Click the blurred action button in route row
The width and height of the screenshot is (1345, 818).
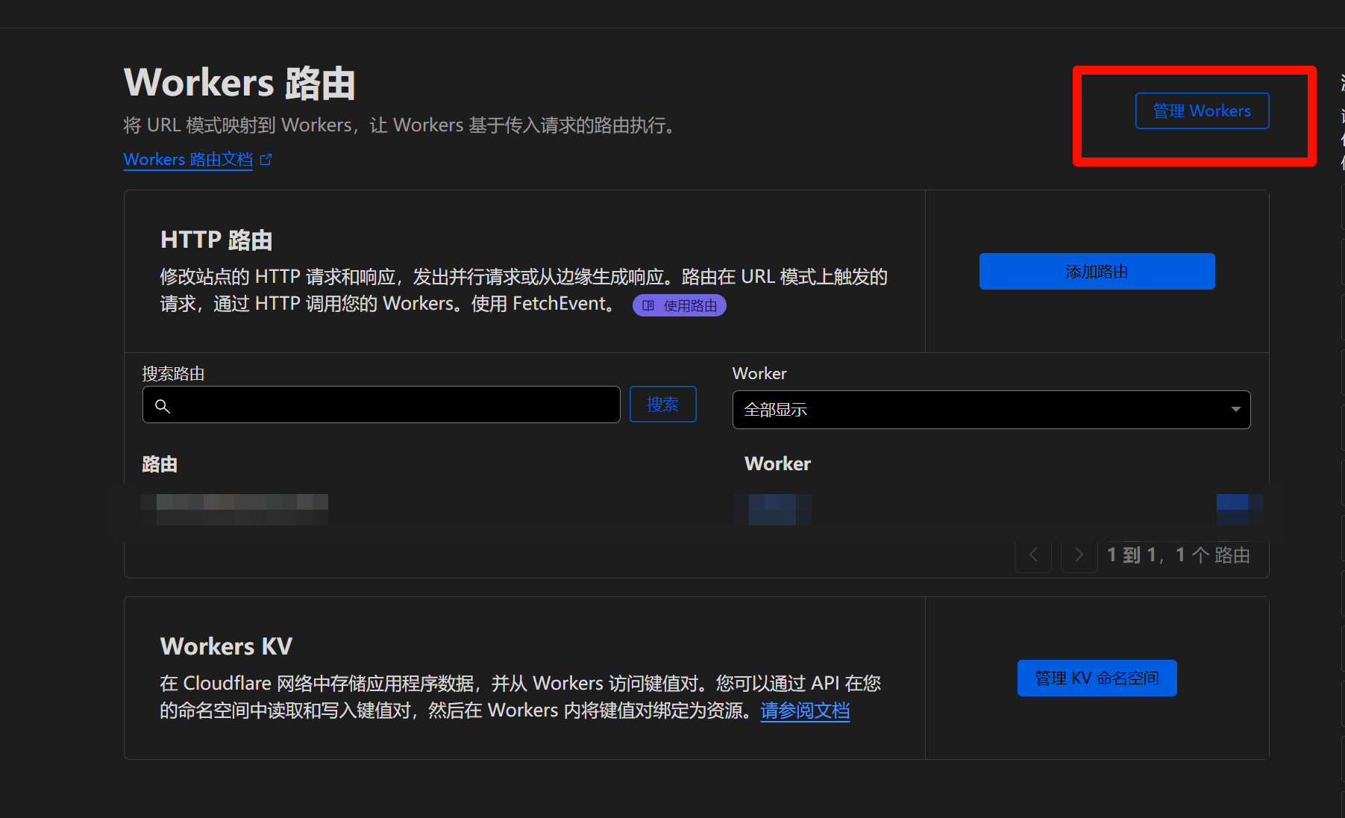[1240, 509]
